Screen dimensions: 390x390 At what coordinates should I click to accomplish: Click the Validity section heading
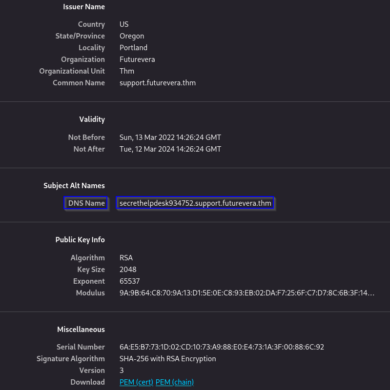[x=92, y=119]
